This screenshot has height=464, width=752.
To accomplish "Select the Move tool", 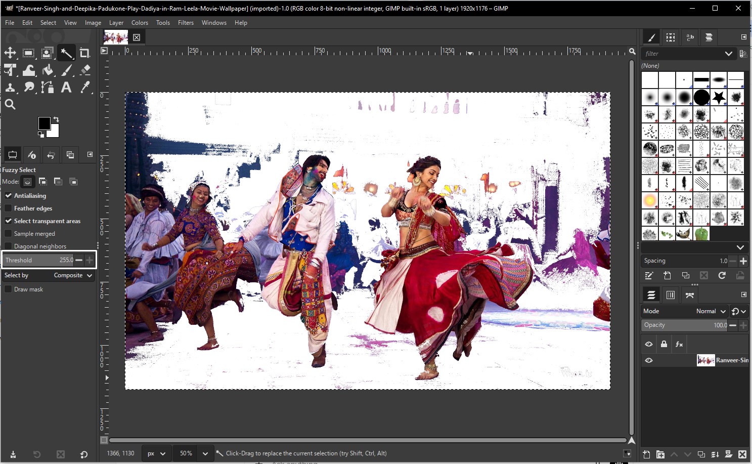I will 10,53.
